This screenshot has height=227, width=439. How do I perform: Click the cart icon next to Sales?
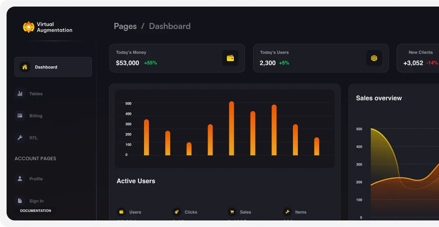coord(232,212)
